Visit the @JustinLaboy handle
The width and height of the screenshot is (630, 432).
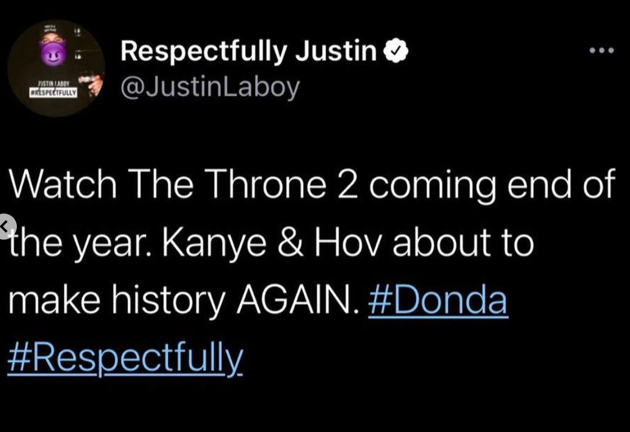coord(210,86)
